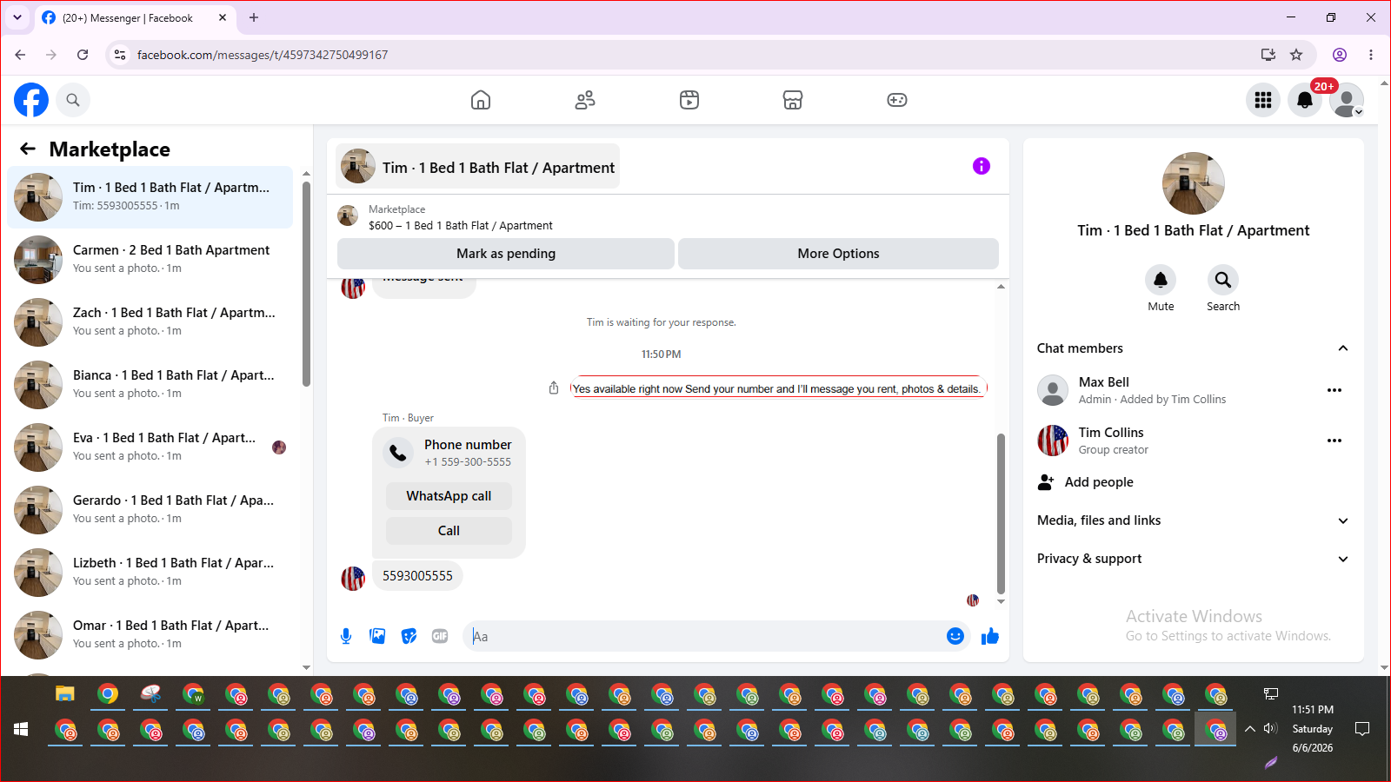1391x782 pixels.
Task: Open Tim 1 Bed 1 Bath conversation
Action: click(150, 197)
